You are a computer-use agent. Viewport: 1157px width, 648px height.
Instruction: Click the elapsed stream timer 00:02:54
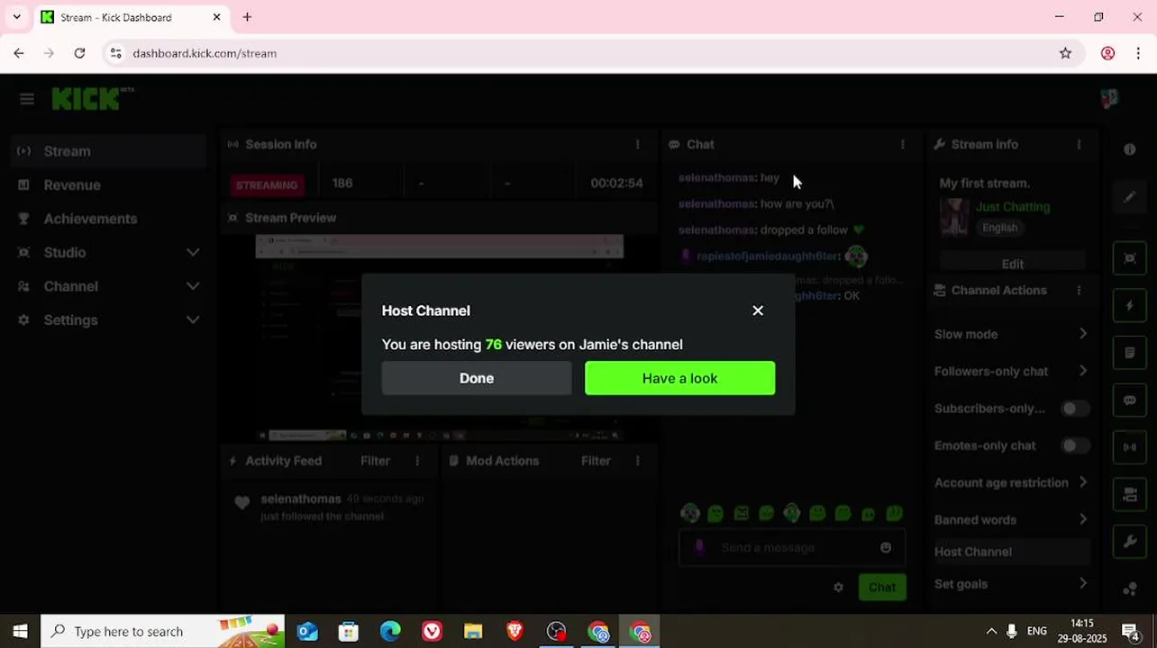click(616, 183)
